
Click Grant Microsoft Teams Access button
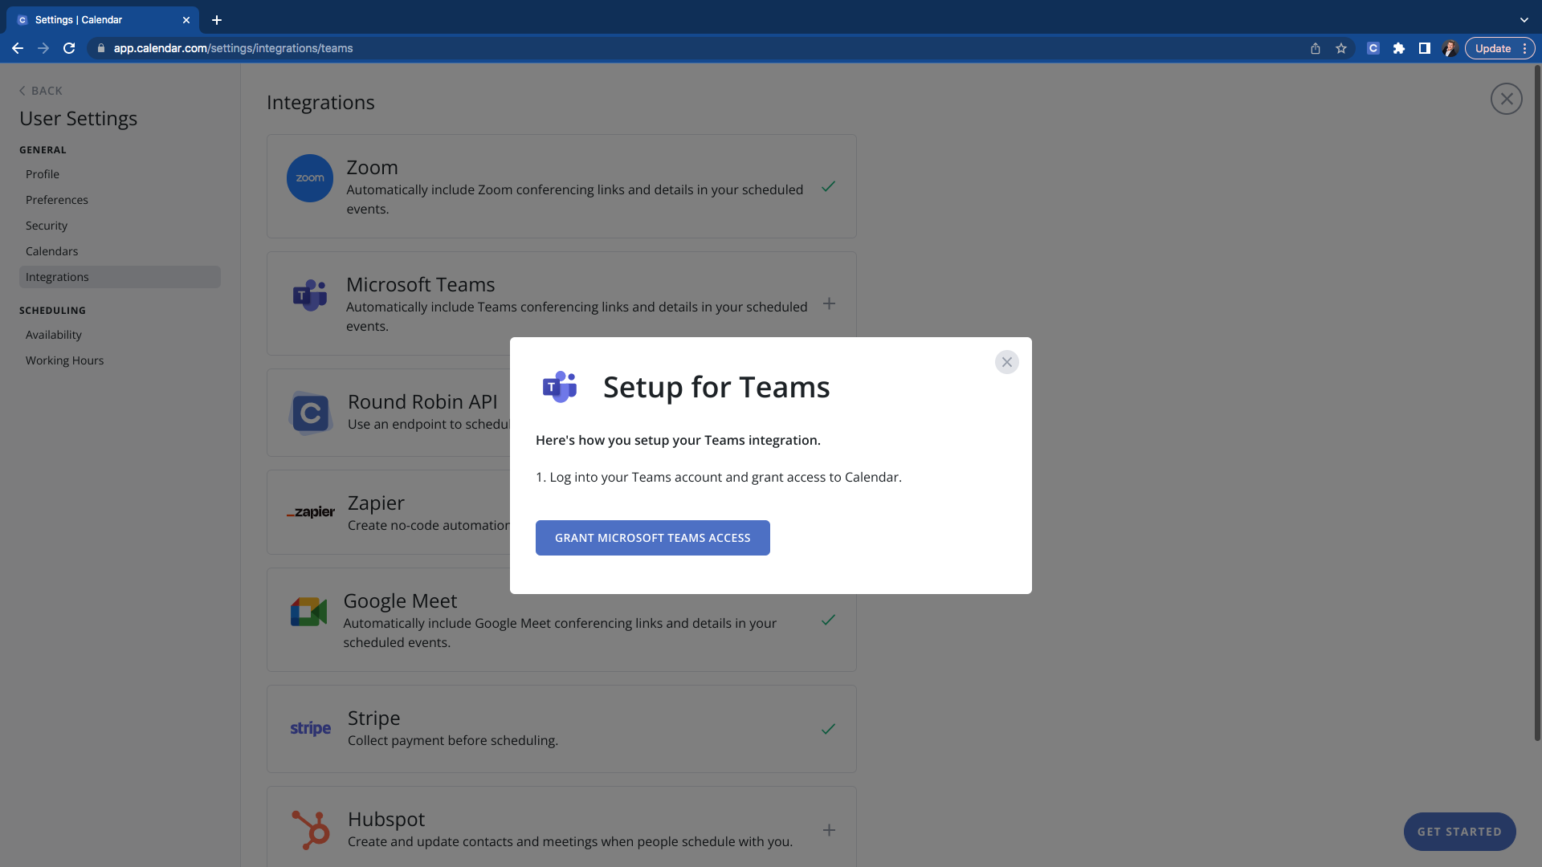(x=652, y=538)
